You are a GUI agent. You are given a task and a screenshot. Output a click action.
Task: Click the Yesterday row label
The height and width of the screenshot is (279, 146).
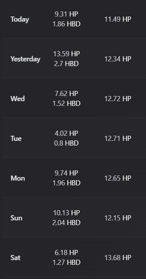coord(26,59)
